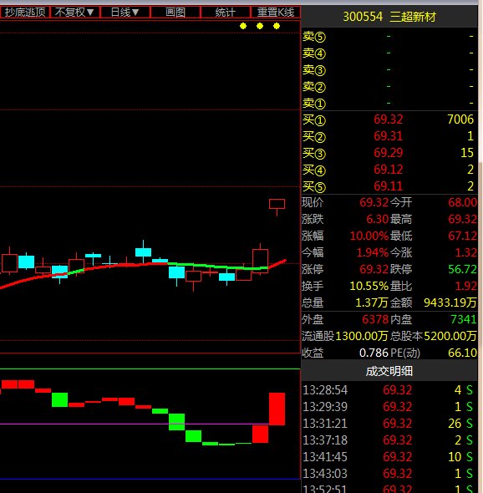Click the last yellow dot marker
Image resolution: width=483 pixels, height=493 pixels.
[277, 26]
